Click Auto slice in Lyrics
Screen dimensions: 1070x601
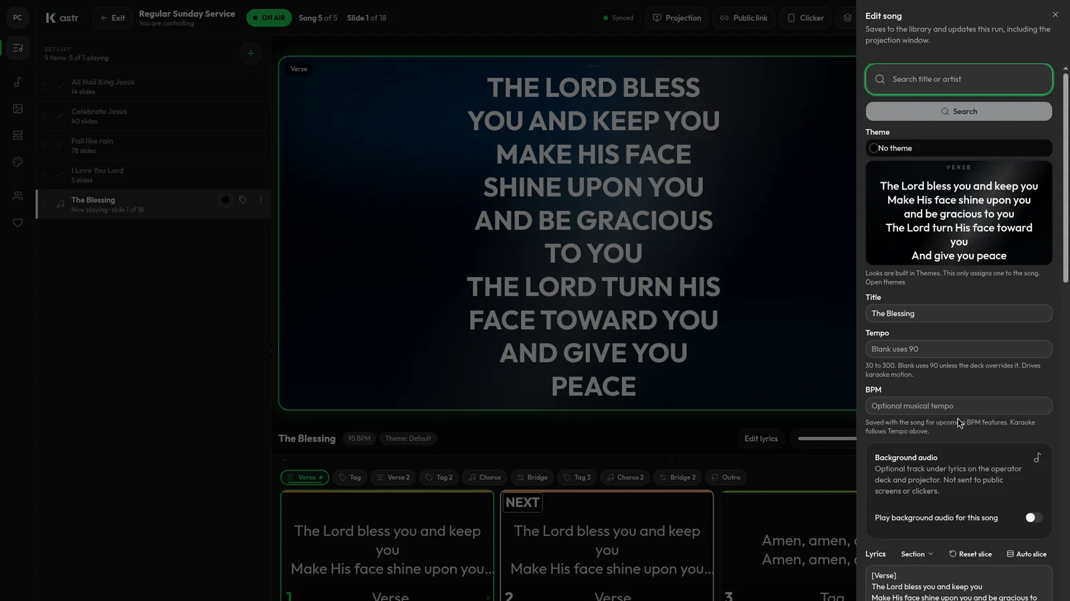point(1027,554)
